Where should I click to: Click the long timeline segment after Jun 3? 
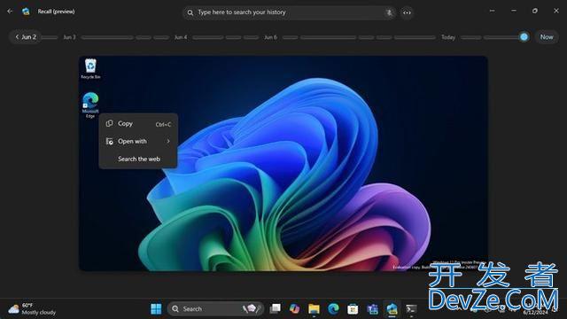pyautogui.click(x=107, y=37)
